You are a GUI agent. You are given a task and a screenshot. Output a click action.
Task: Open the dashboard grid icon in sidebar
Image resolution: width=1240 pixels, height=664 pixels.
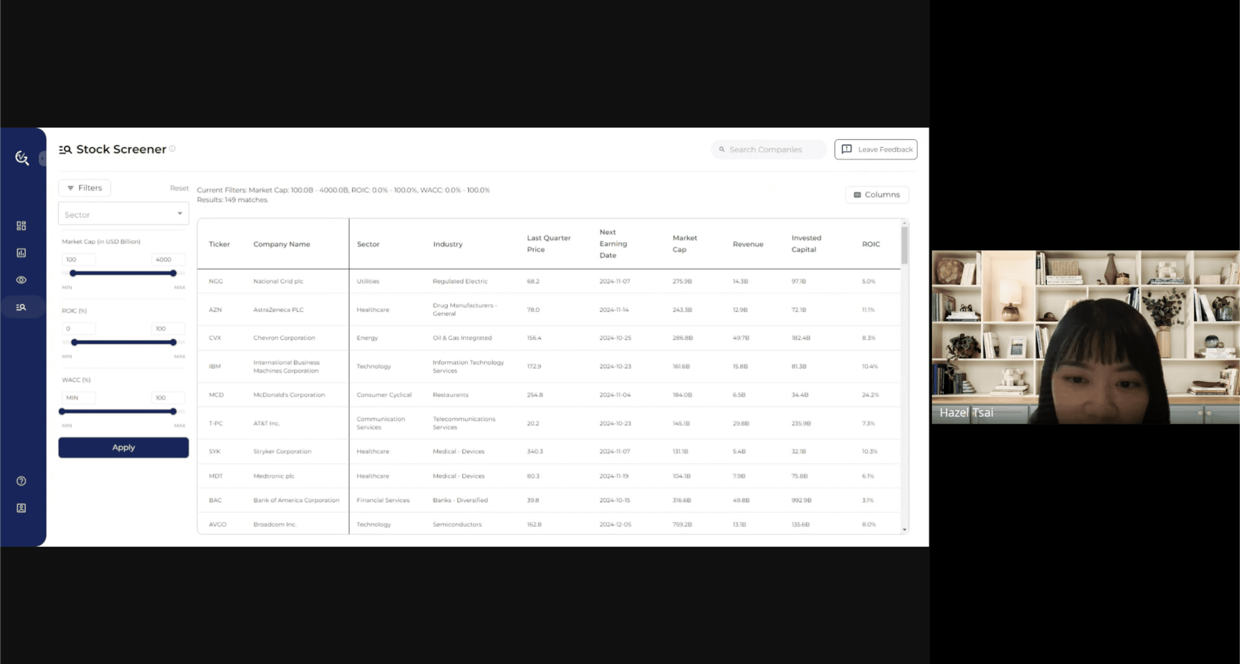pyautogui.click(x=21, y=226)
